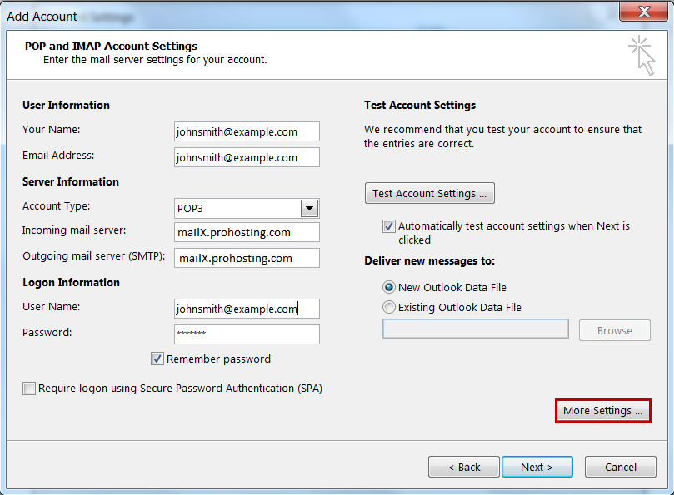This screenshot has height=495, width=674.
Task: Select the POP3 account type combo box
Action: 247,209
